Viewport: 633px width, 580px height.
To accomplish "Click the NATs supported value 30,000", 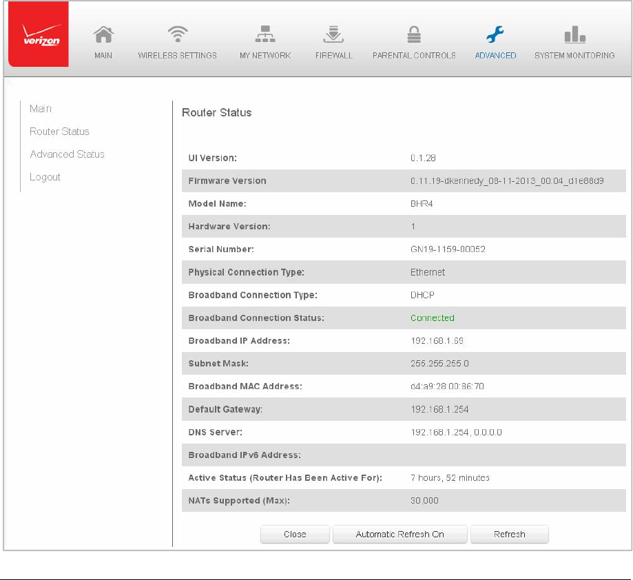I will (424, 501).
